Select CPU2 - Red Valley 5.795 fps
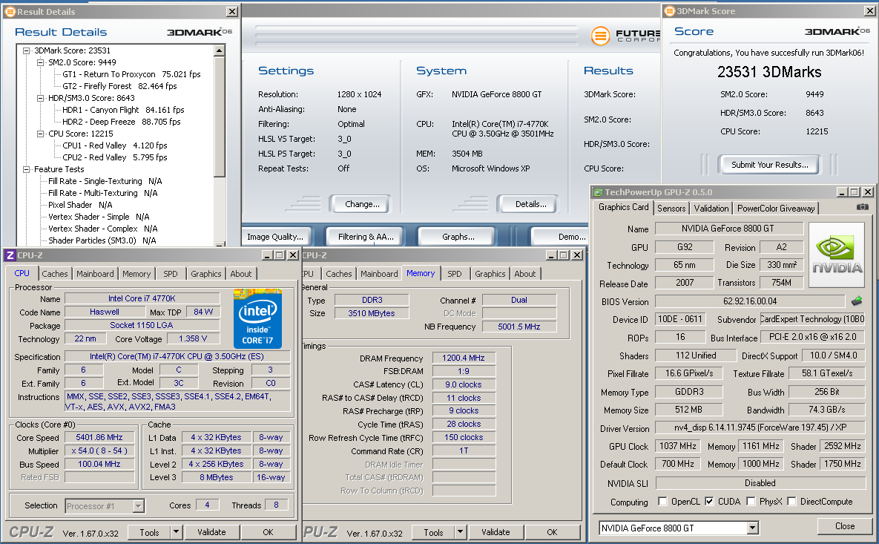Viewport: 879px width, 544px height. 114,157
